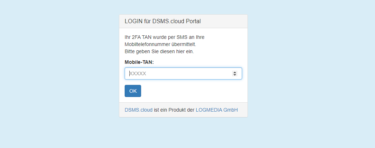Increase the TAN value with up arrow
Viewport: 375px width, 148px height.
(235, 72)
